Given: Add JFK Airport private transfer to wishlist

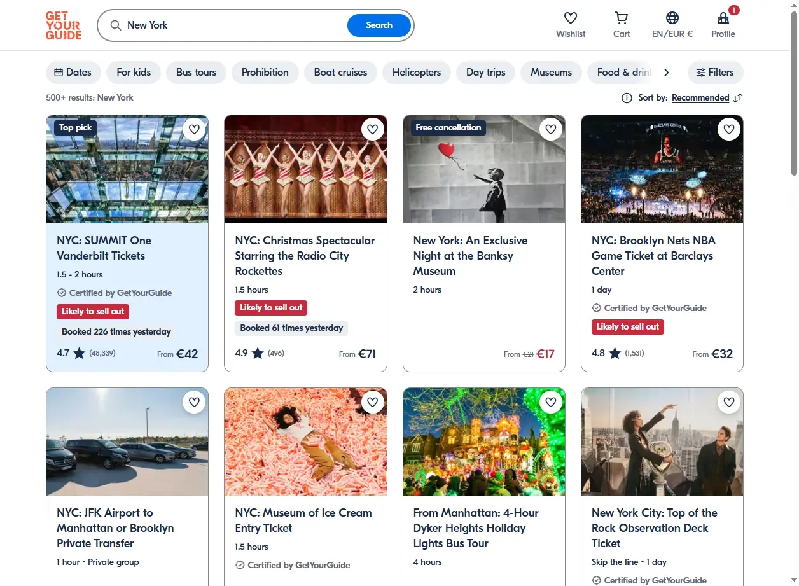Looking at the screenshot, I should pos(194,402).
